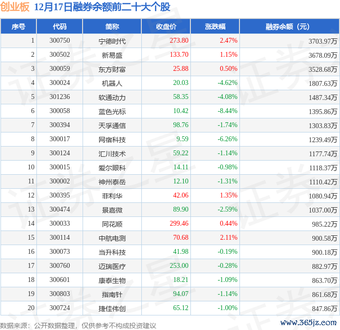Click stock code 300601
Viewport: 340px width, 330px height.
point(60,280)
